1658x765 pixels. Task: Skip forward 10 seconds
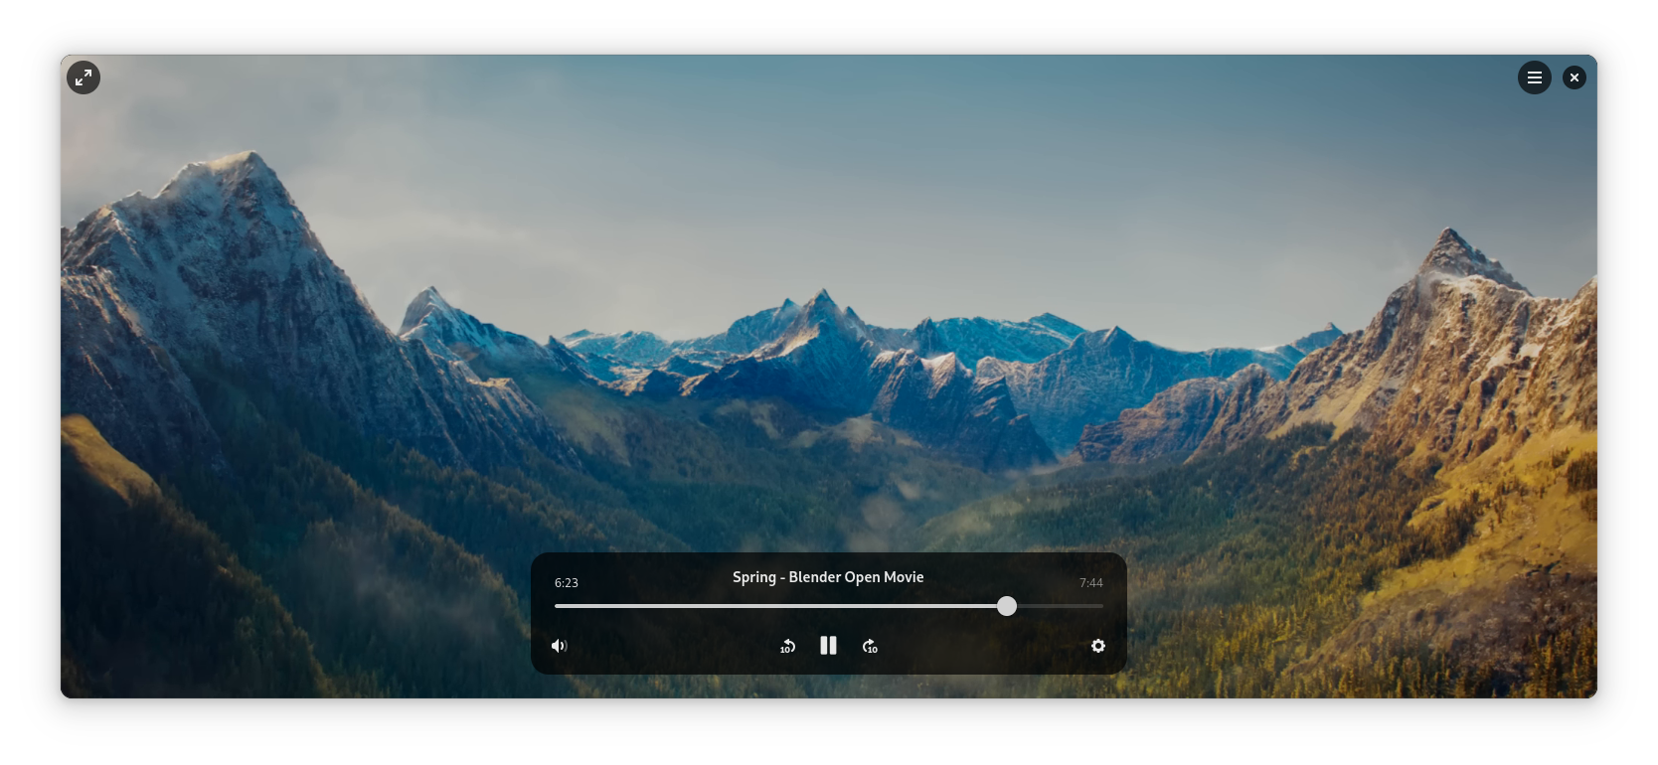click(x=870, y=646)
